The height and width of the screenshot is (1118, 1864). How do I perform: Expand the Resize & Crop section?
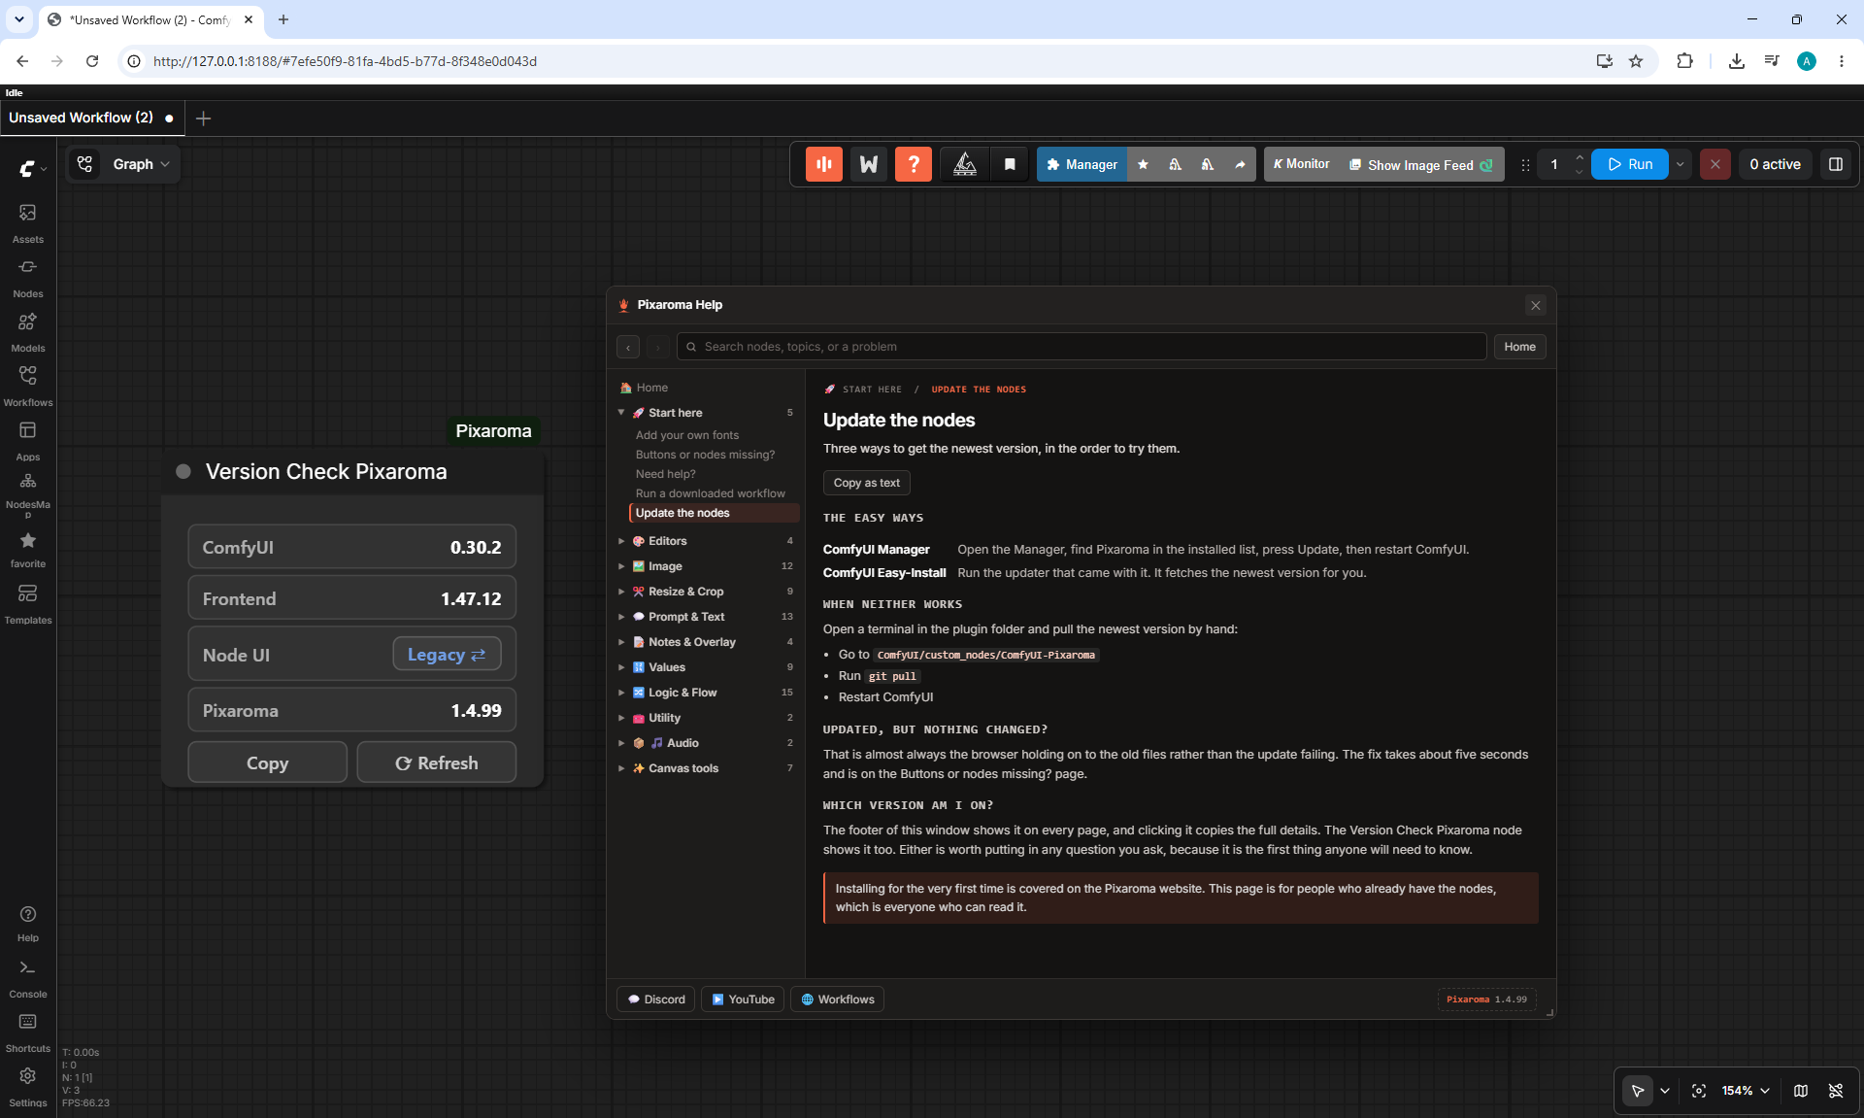pos(621,592)
